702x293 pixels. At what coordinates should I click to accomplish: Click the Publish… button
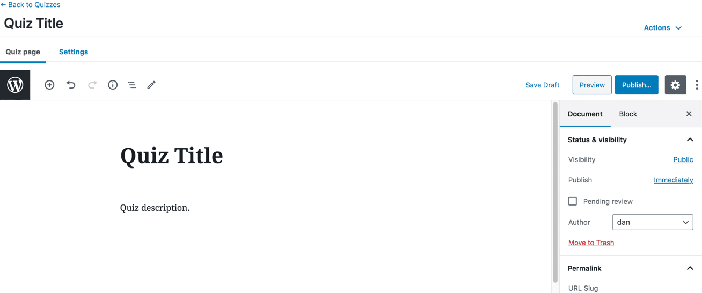pos(637,85)
